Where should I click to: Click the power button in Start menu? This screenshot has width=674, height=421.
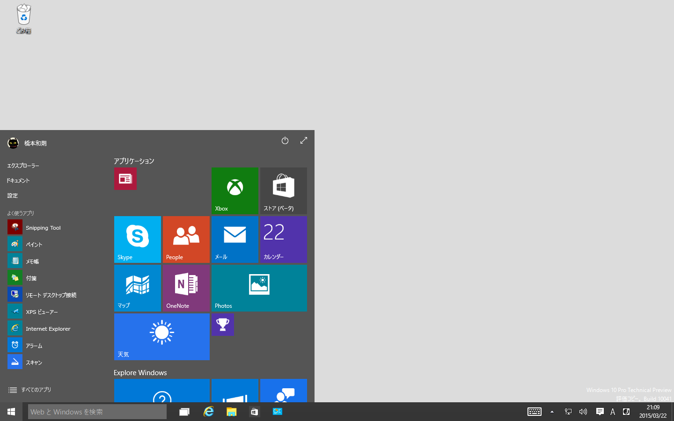285,140
